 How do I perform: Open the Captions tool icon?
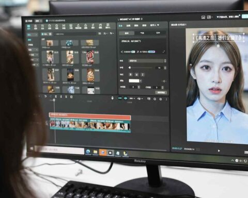point(71,27)
